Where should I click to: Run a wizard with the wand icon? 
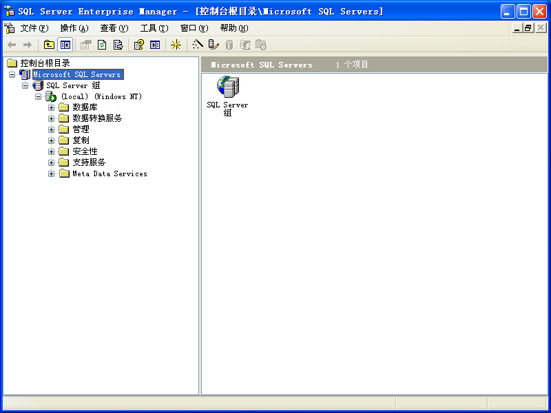pyautogui.click(x=198, y=45)
